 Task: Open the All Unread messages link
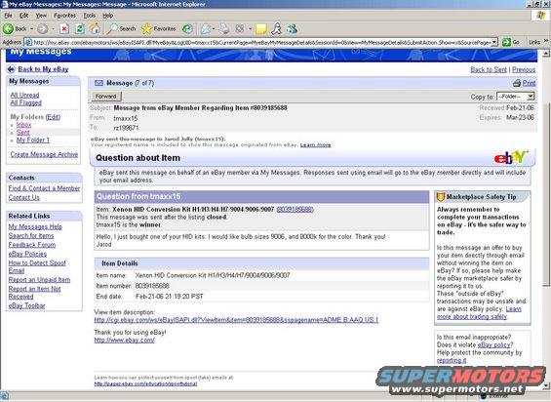click(x=24, y=95)
